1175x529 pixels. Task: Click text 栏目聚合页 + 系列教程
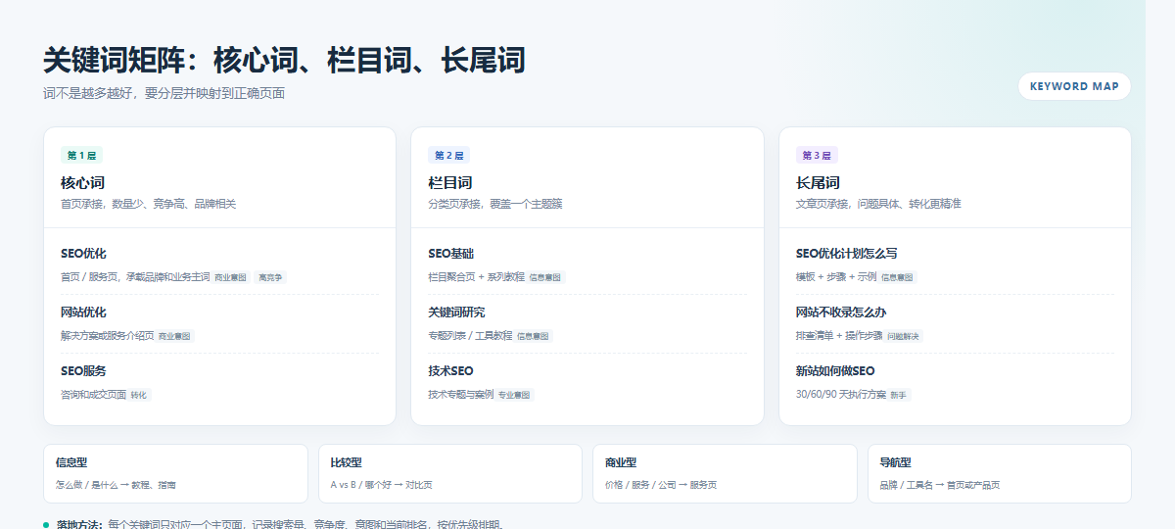click(x=476, y=277)
